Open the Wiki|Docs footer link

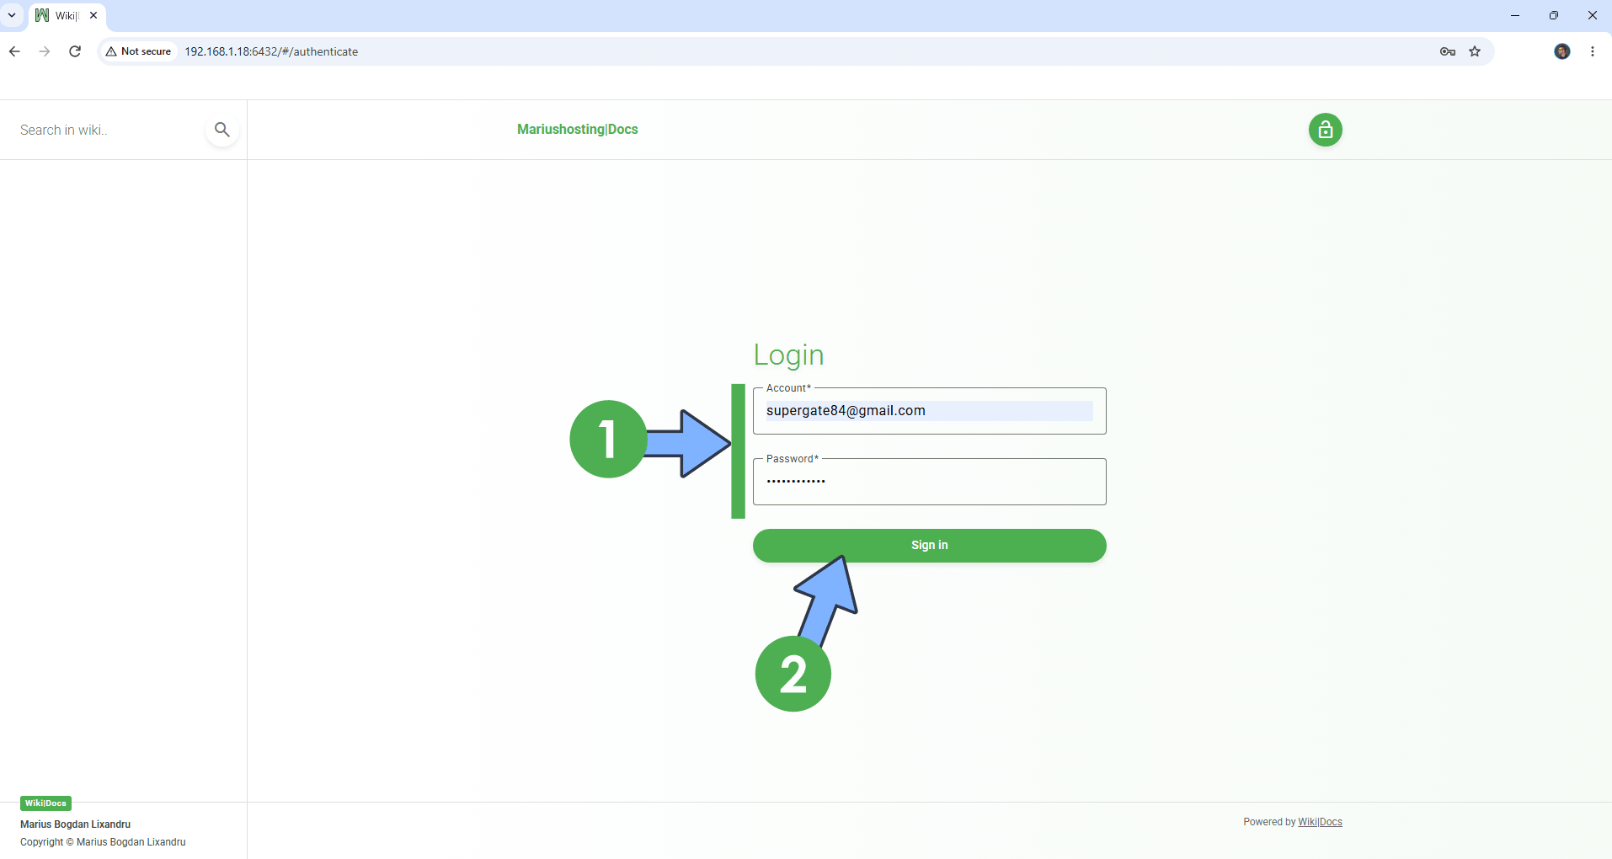(x=1320, y=822)
